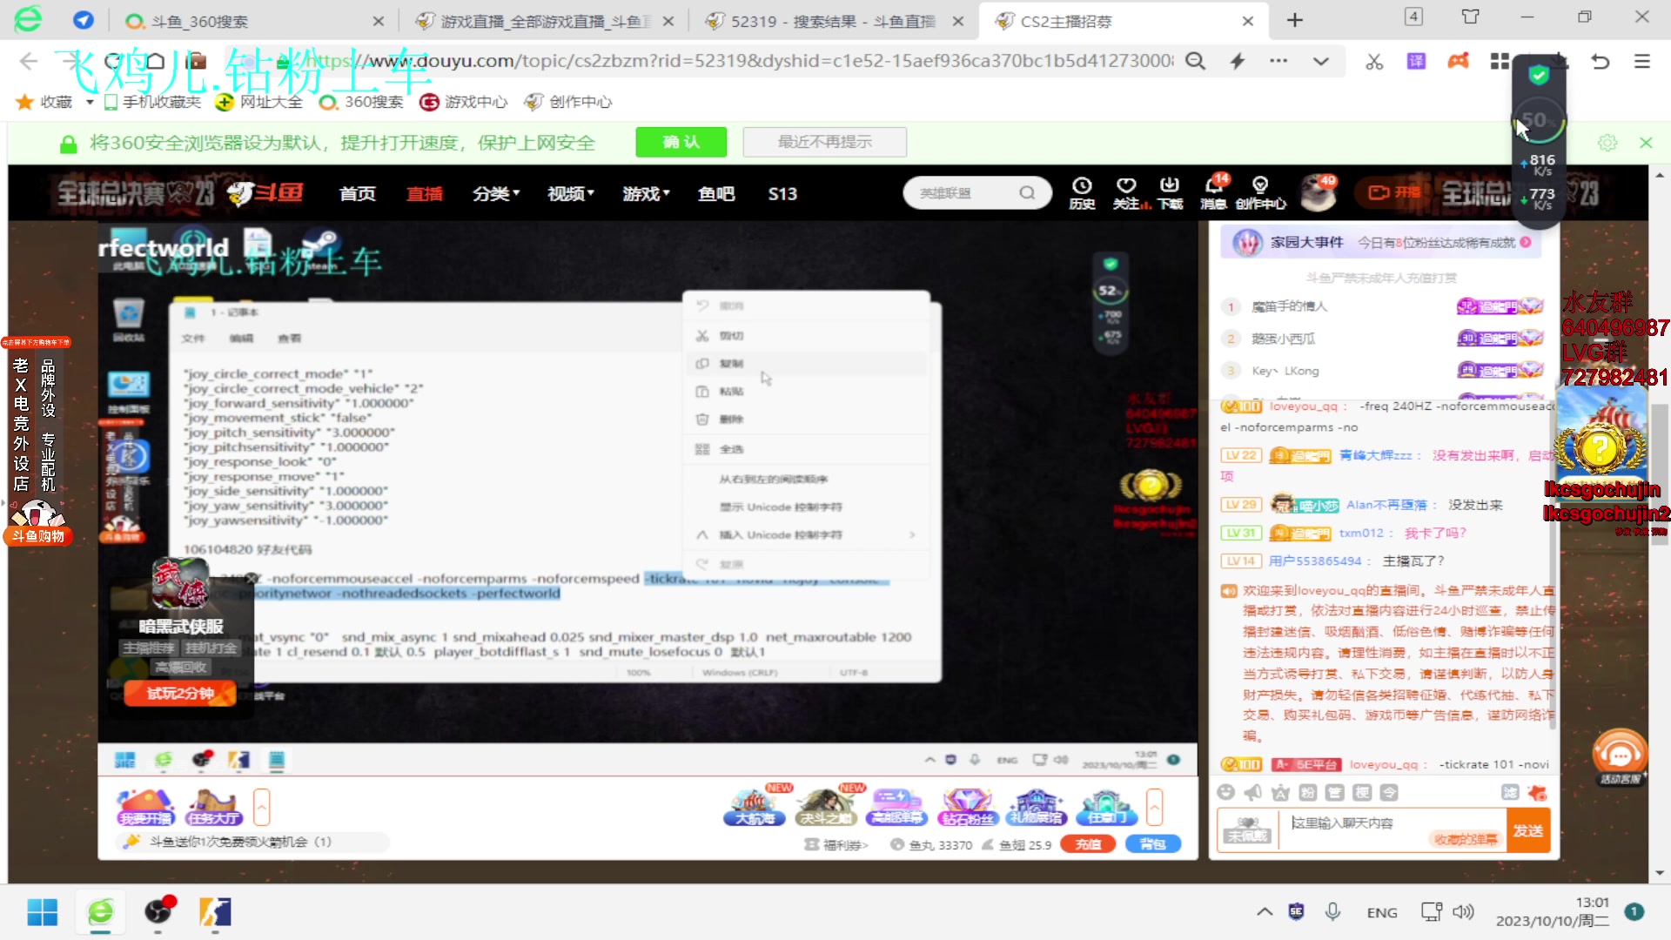
Task: Open the 直播 nav item
Action: 425,193
